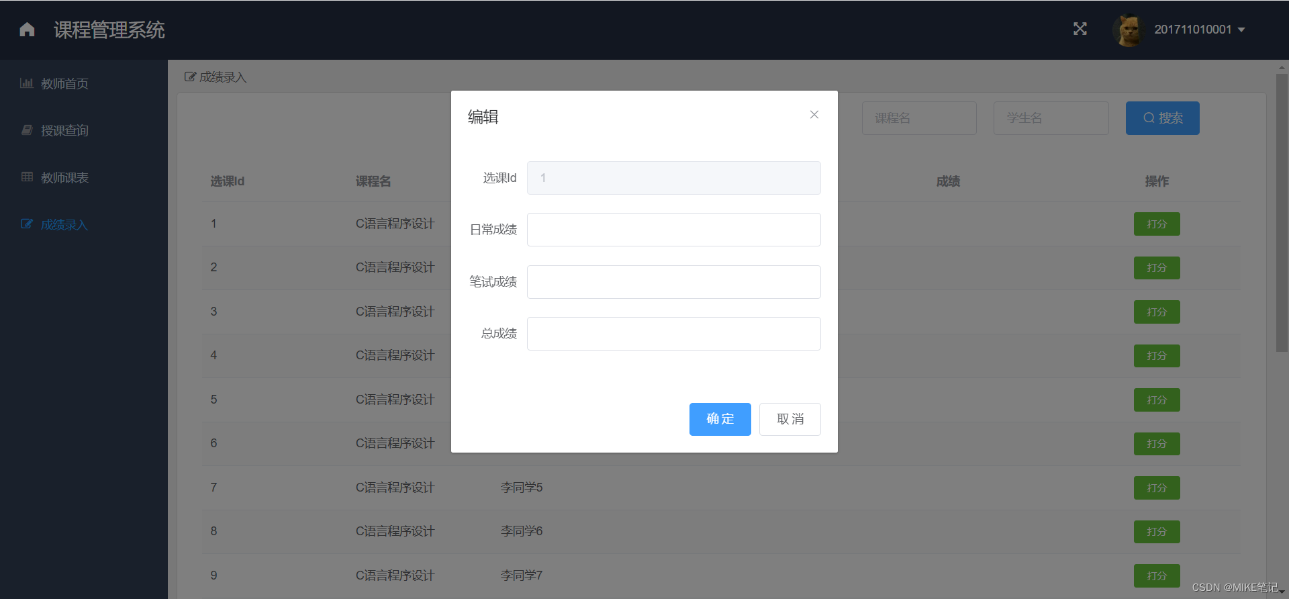The height and width of the screenshot is (599, 1289).
Task: Click 打分 for row 4
Action: coord(1157,356)
